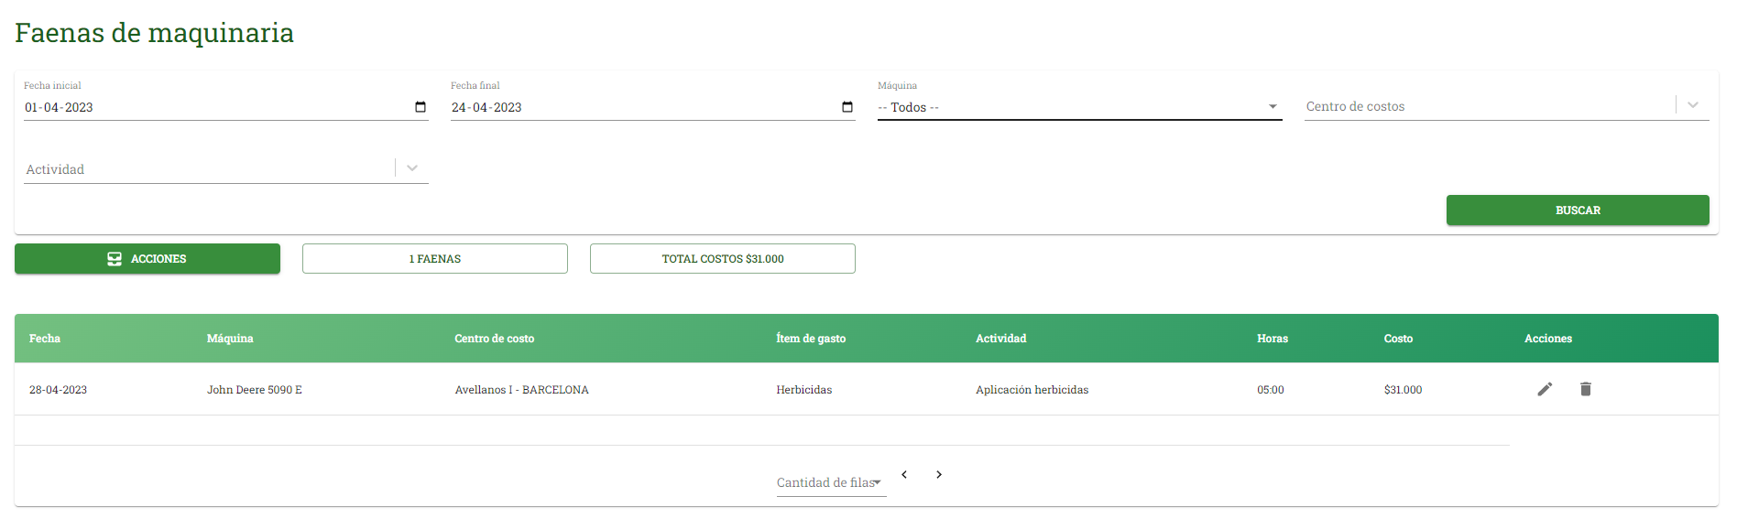Open the Cantidad de filas selector
This screenshot has height=518, width=1737.
click(x=831, y=482)
